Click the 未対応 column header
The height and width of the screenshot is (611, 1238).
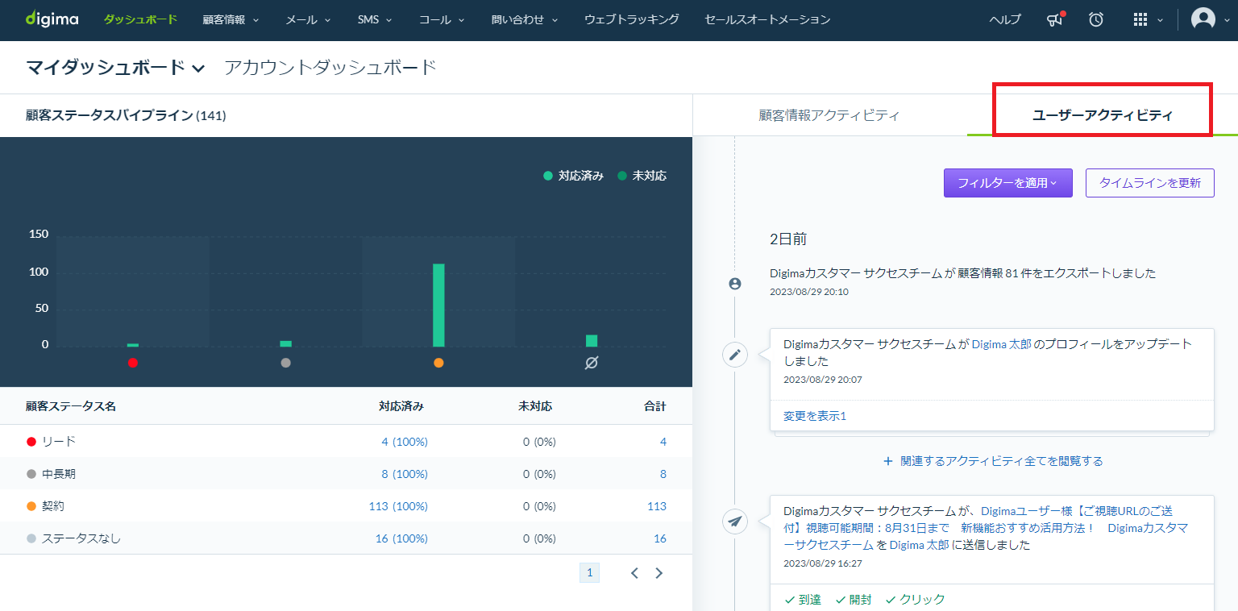[x=535, y=406]
